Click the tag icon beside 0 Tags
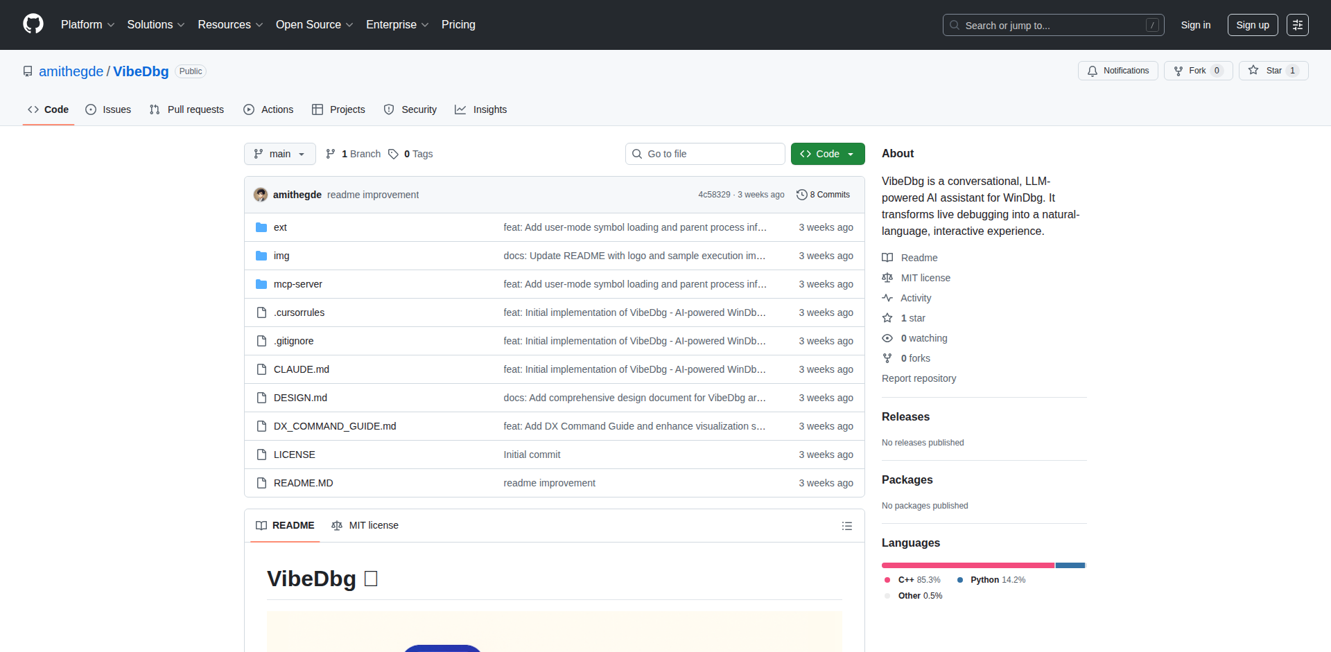The height and width of the screenshot is (652, 1331). [x=393, y=154]
